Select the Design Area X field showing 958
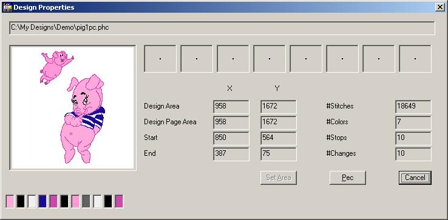 (x=231, y=107)
